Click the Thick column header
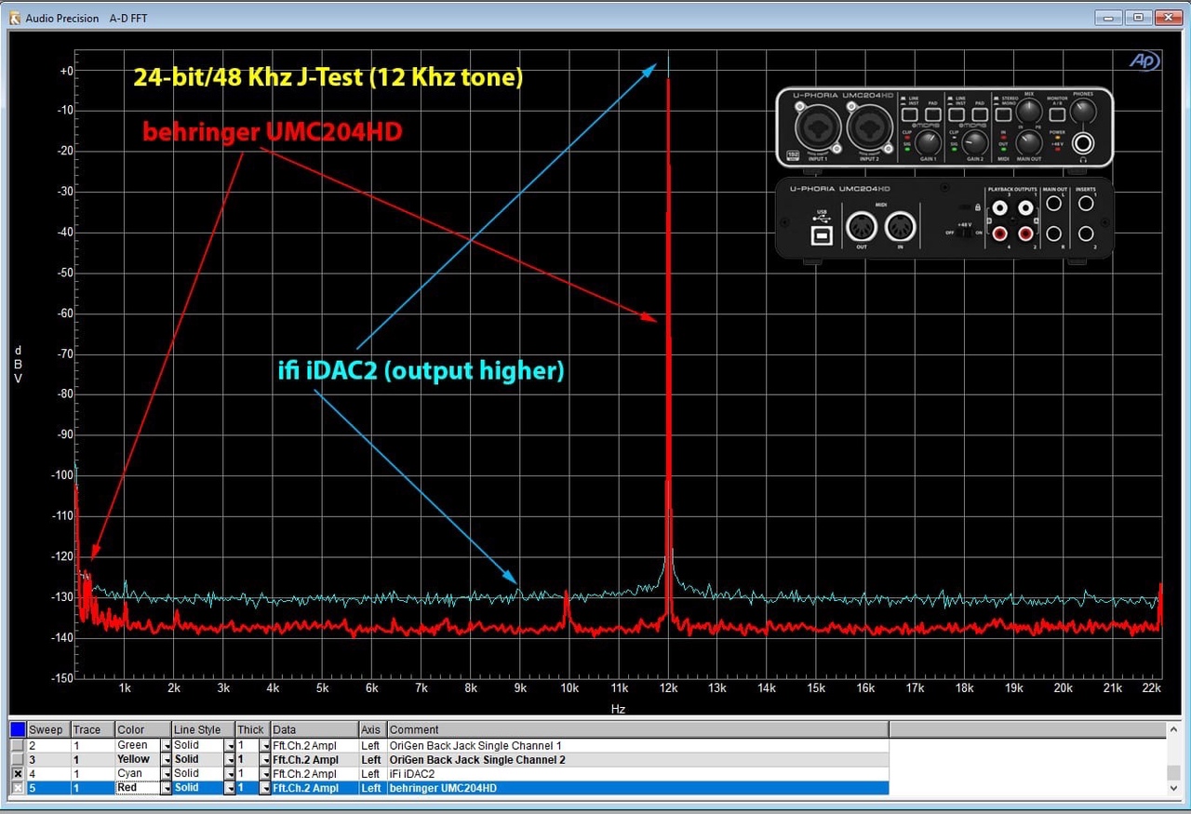The width and height of the screenshot is (1191, 814). 252,729
